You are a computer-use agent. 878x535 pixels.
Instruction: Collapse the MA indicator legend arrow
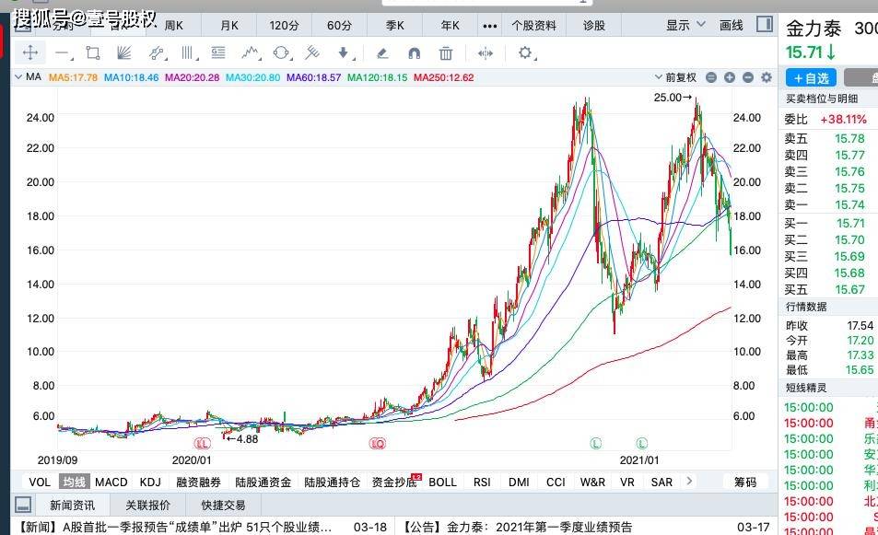tap(18, 78)
